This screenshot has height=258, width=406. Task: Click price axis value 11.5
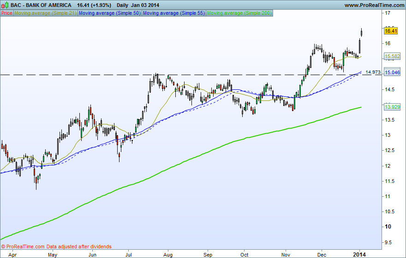pyautogui.click(x=389, y=181)
